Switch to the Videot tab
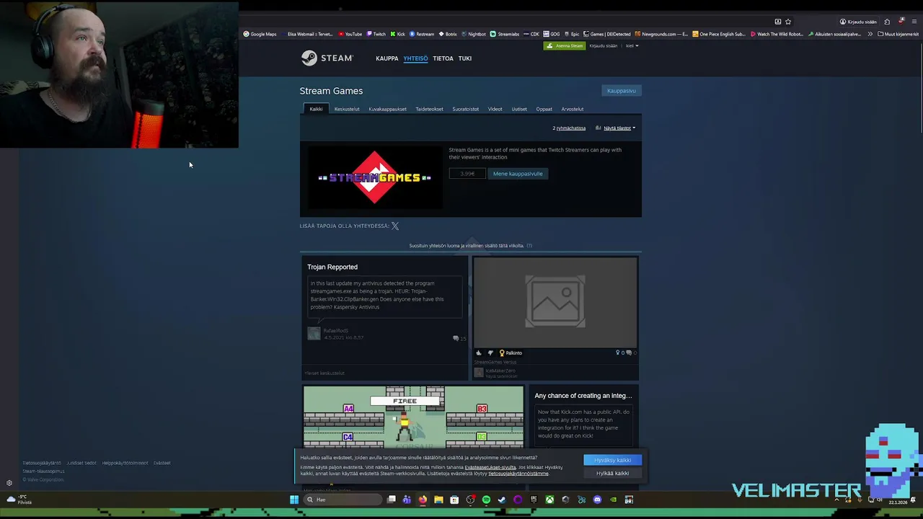 pyautogui.click(x=495, y=109)
